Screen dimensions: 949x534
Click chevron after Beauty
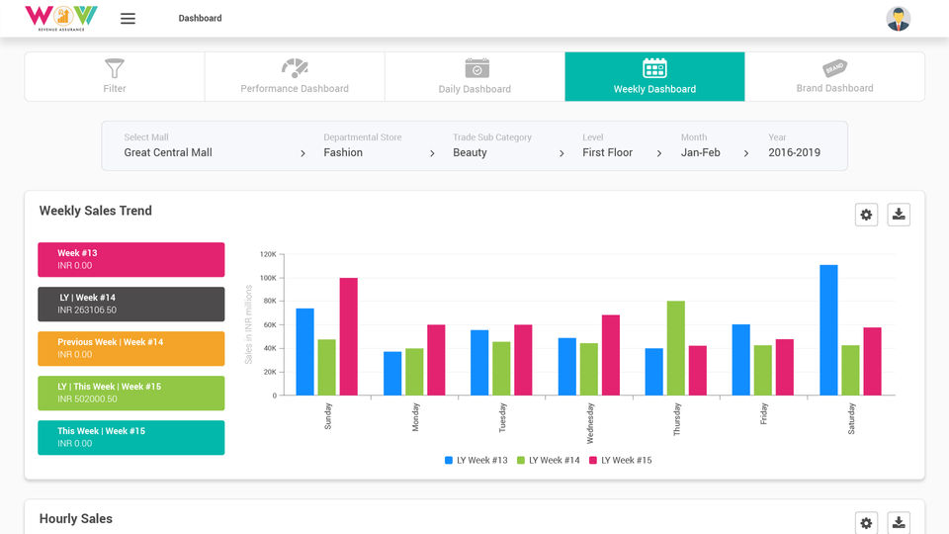(561, 154)
